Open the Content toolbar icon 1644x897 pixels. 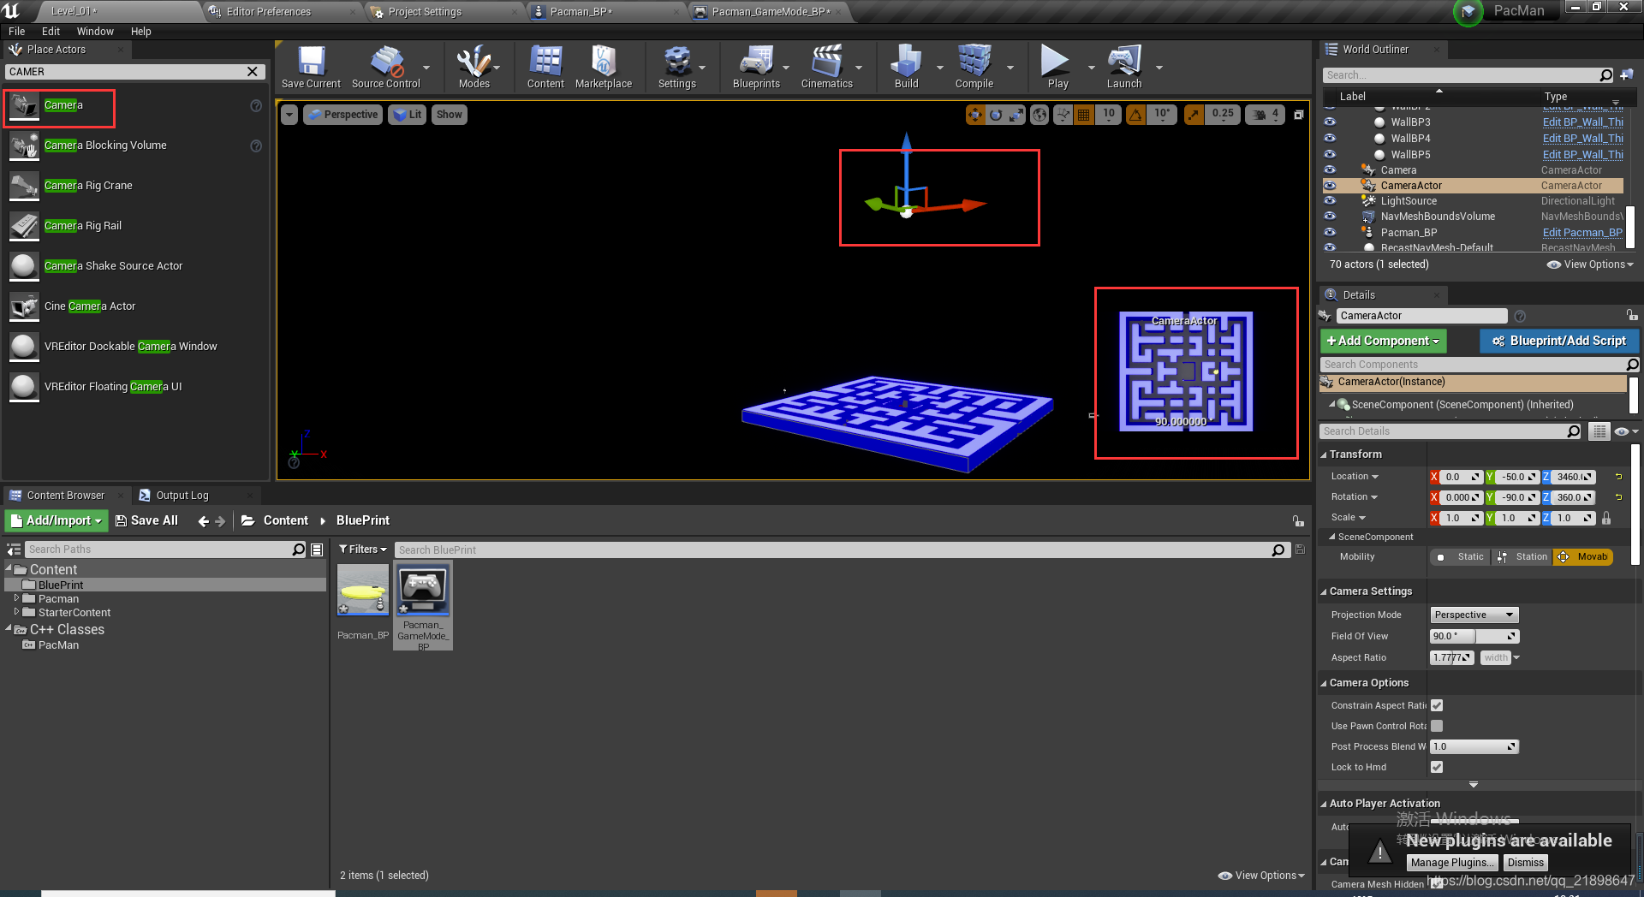[x=545, y=67]
